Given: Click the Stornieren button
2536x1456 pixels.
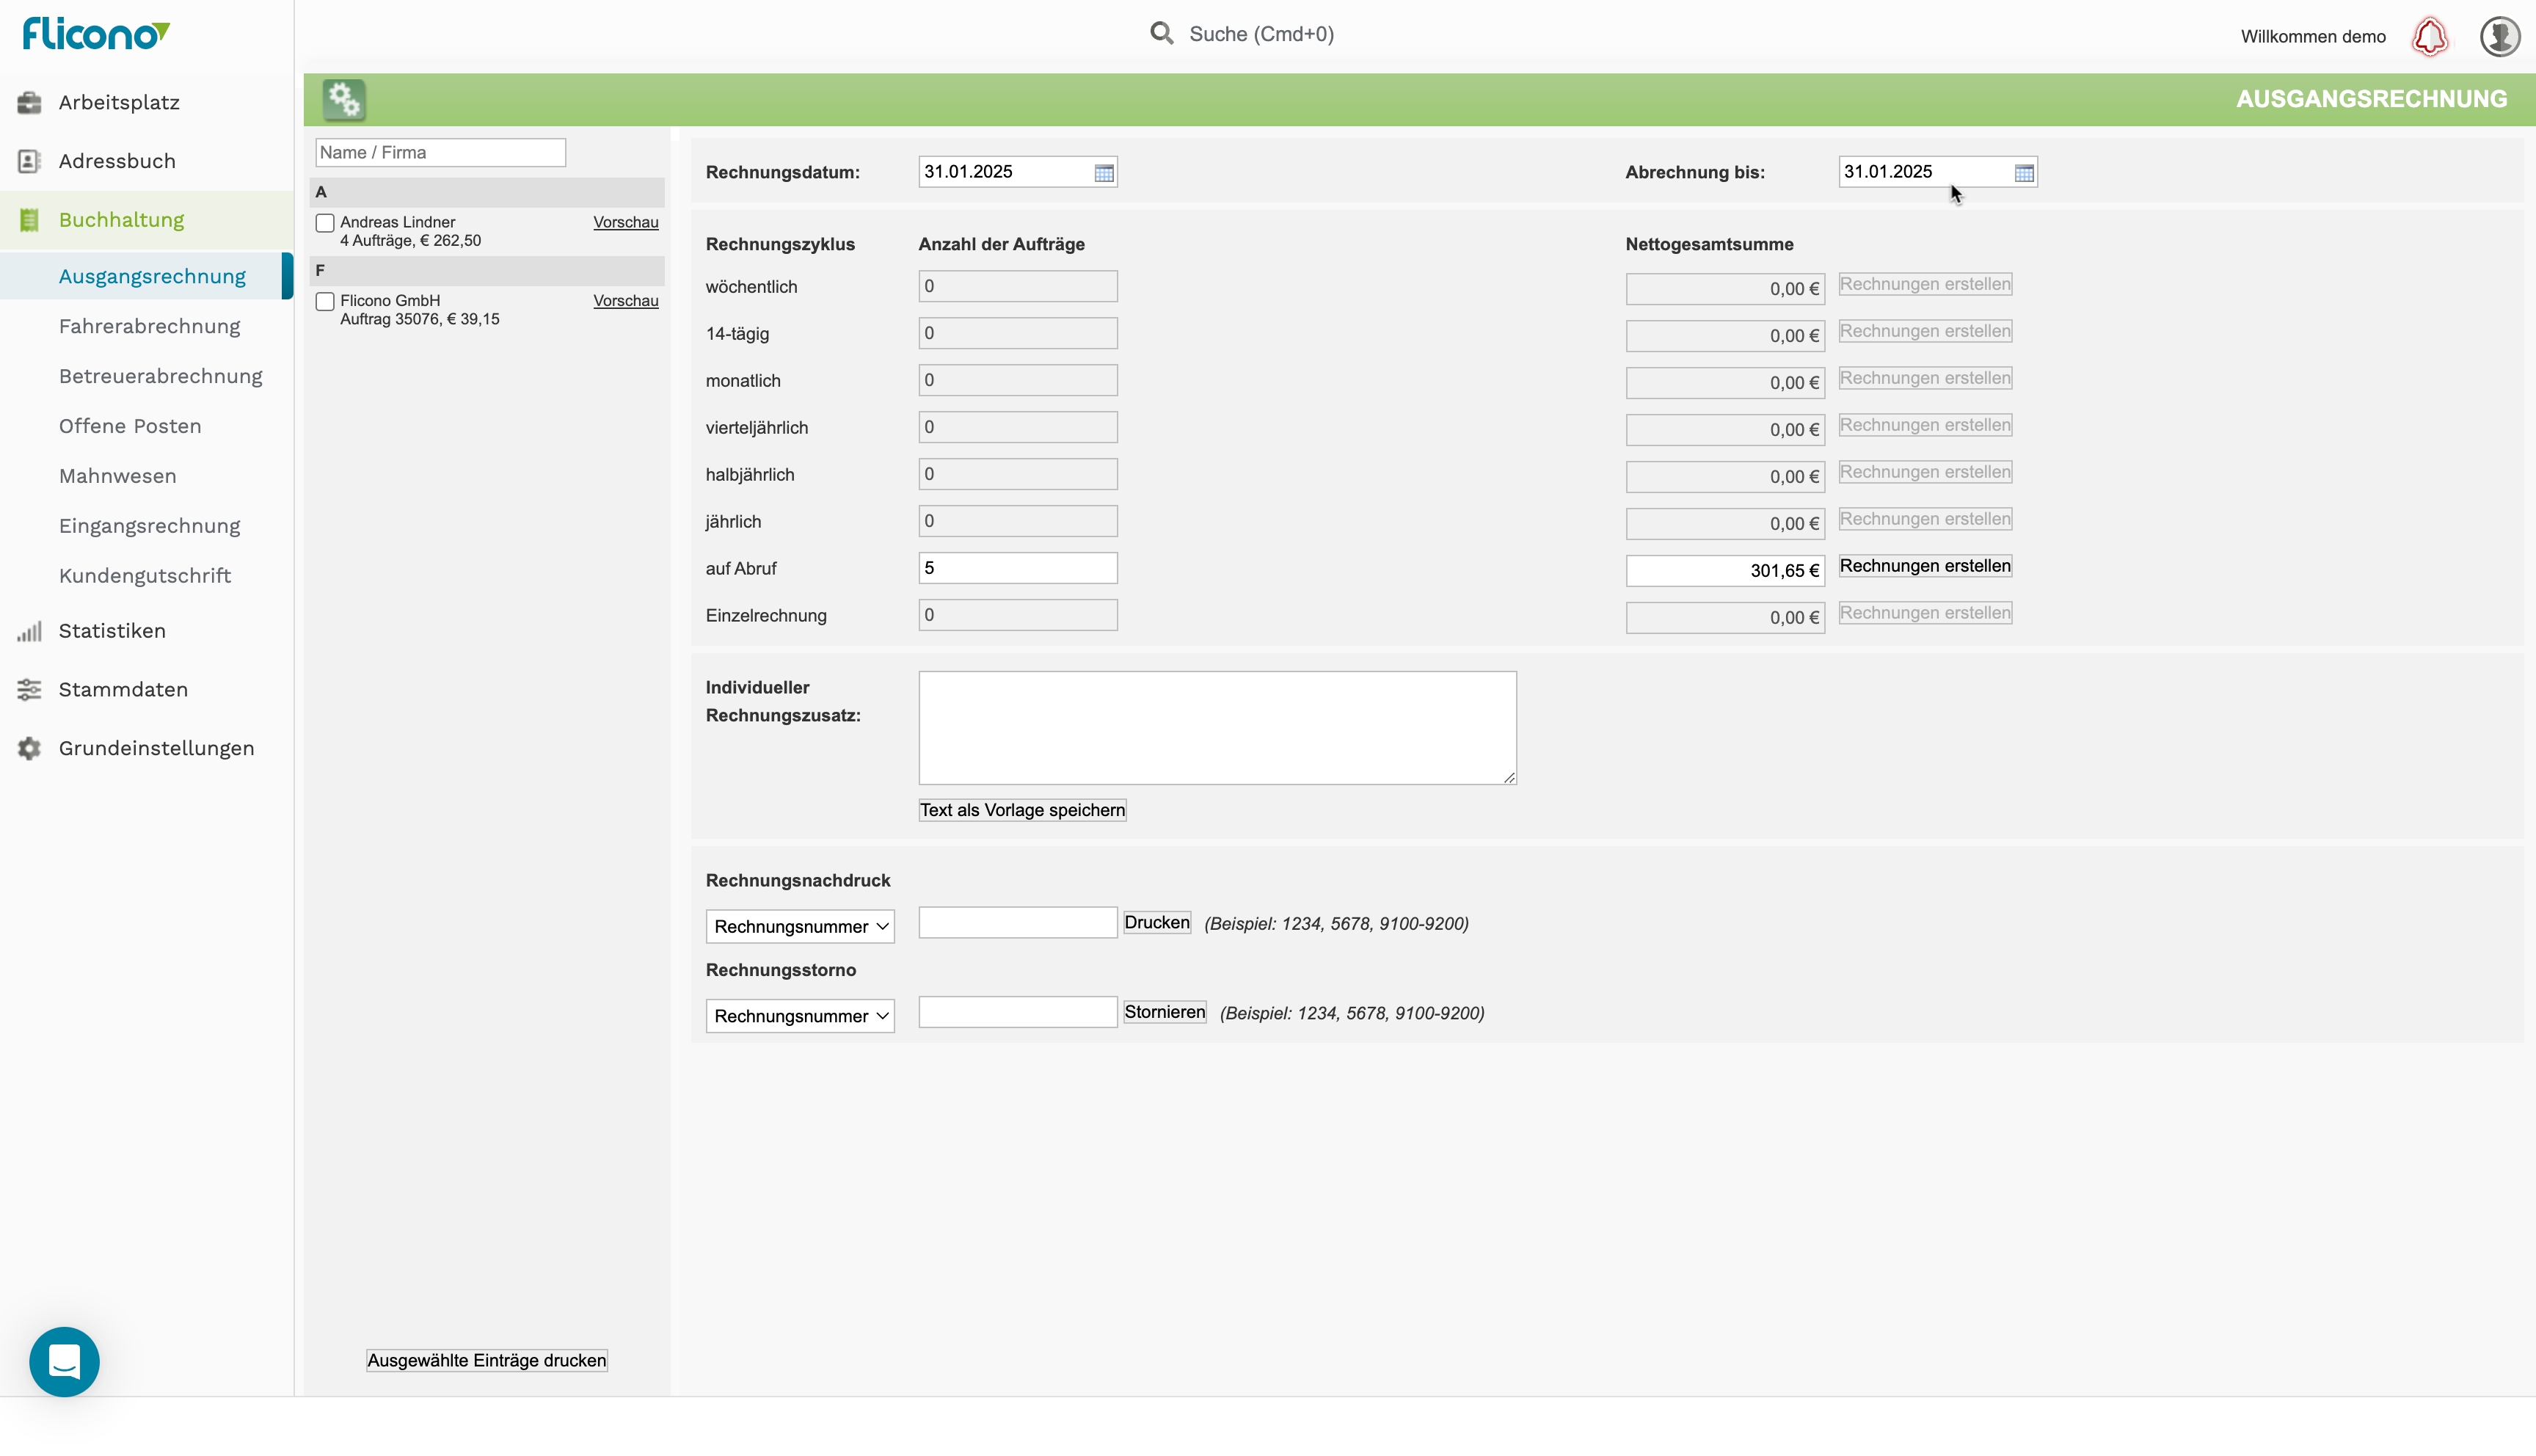Looking at the screenshot, I should point(1165,1012).
